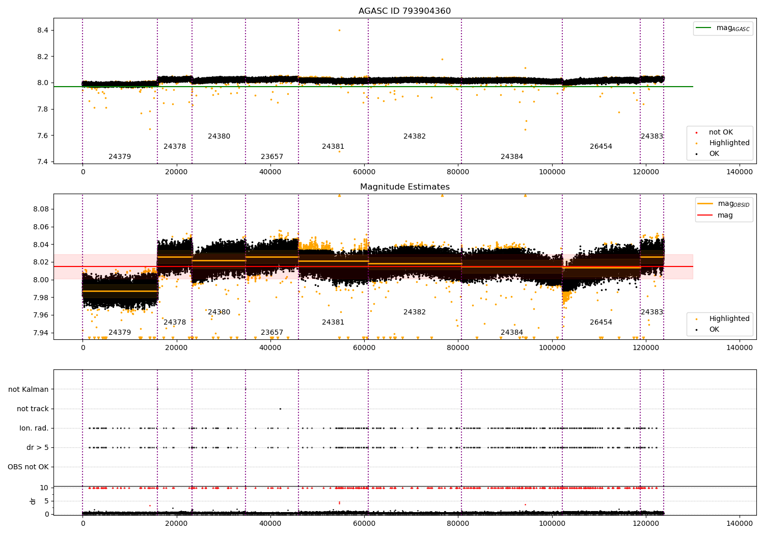Image resolution: width=764 pixels, height=535 pixels.
Task: Select red 'mag' legend line sample
Action: pos(705,215)
